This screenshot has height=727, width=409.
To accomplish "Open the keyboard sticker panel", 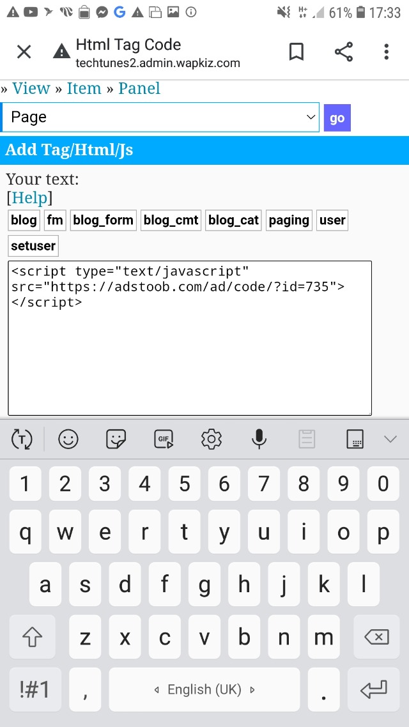I will click(116, 439).
